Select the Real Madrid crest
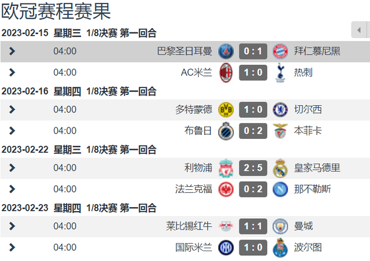Screen dimensions: 370x261 click(280, 168)
